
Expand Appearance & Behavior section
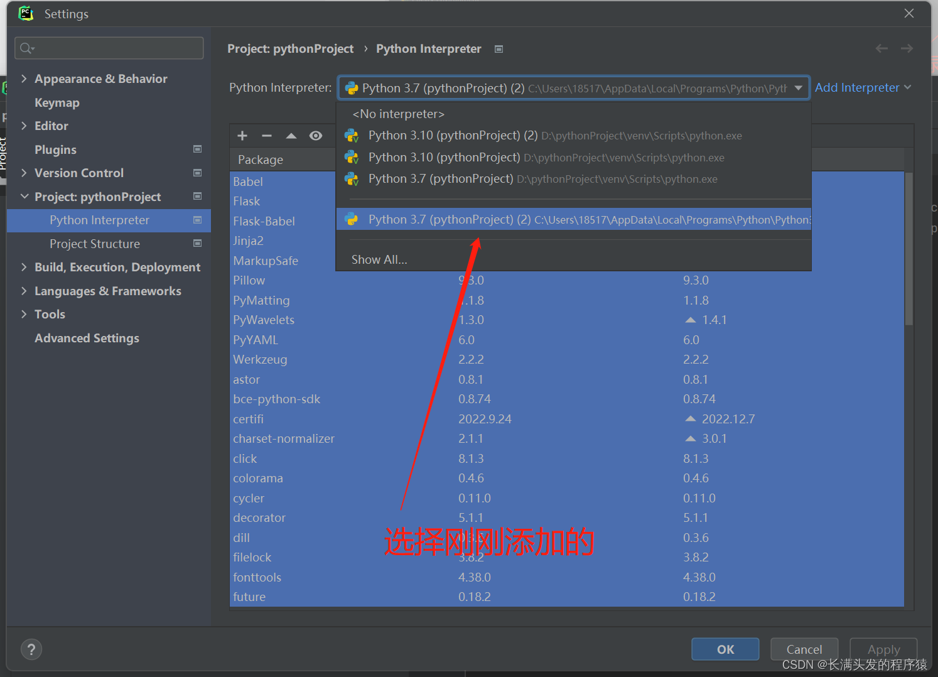(24, 79)
